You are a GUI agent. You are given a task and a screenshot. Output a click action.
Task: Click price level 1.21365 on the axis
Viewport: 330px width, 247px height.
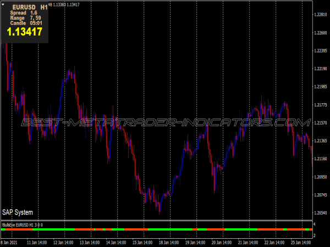[321, 141]
